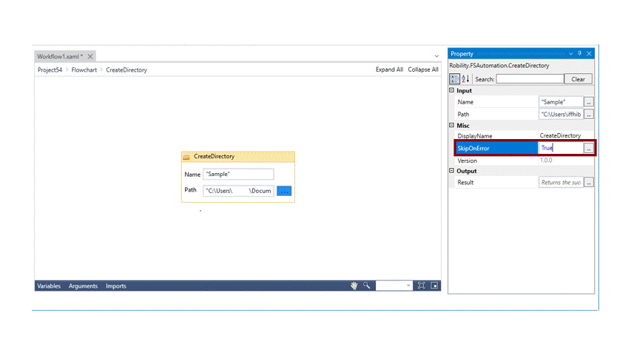
Task: Collapse the Input property section
Action: click(452, 91)
